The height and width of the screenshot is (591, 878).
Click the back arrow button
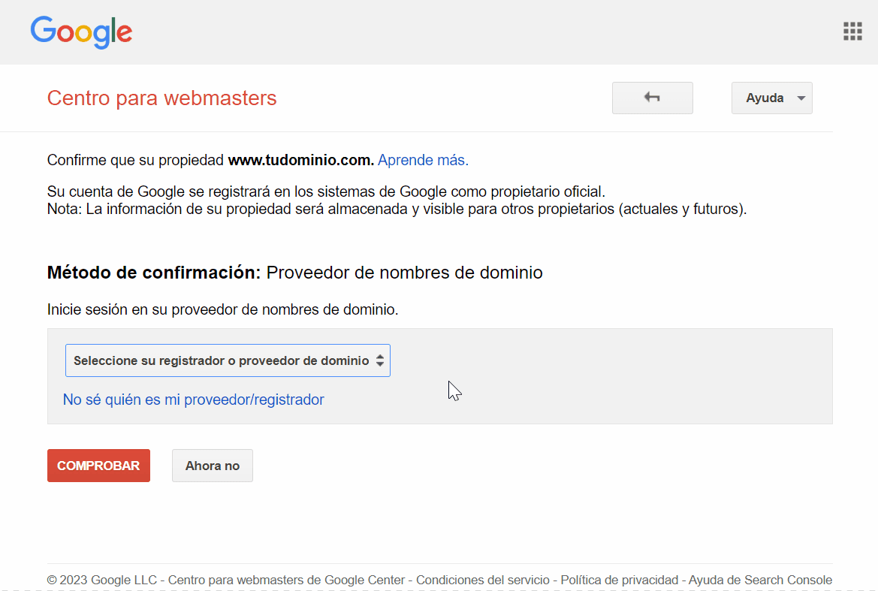pos(653,98)
